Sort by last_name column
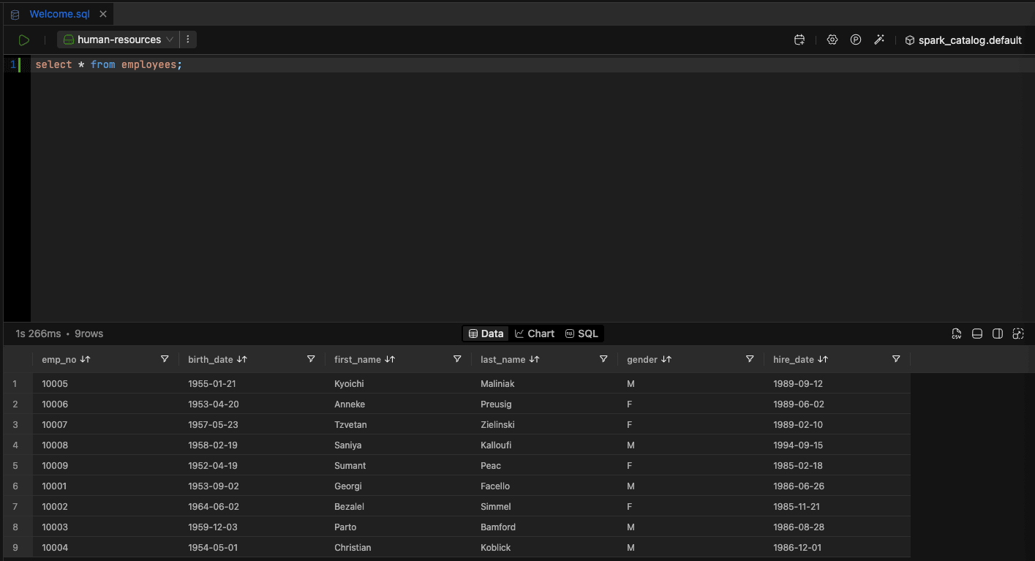Screen dimensions: 1035x561 (534, 359)
